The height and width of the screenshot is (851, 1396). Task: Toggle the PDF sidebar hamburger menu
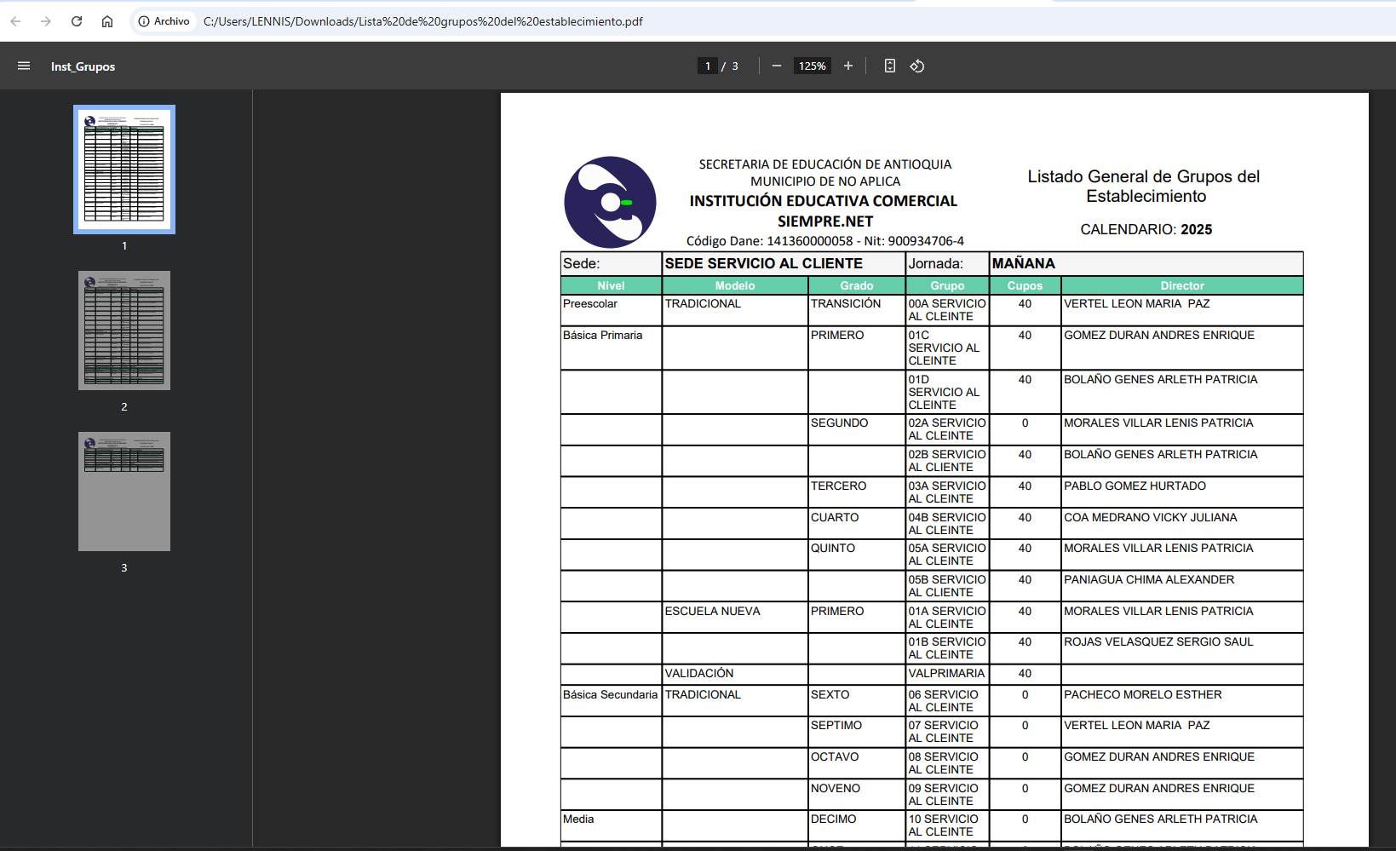click(24, 66)
